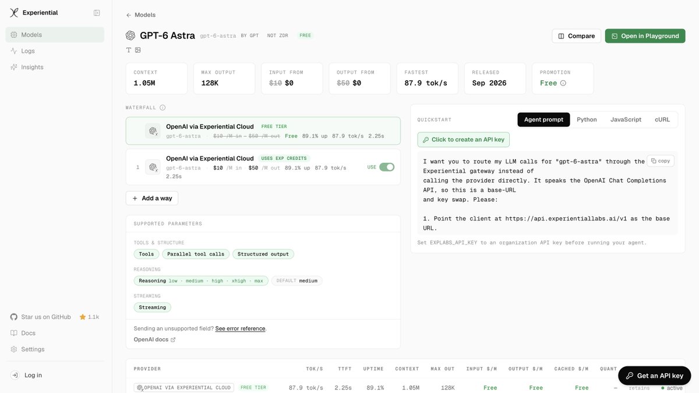Viewport: 699px width, 393px height.
Task: Switch to the cURL tab
Action: (x=662, y=120)
